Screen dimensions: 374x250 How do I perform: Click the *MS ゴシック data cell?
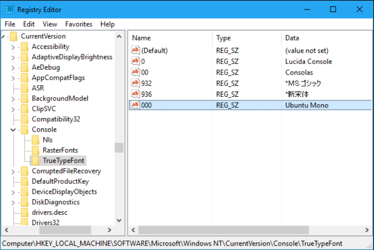(x=303, y=83)
